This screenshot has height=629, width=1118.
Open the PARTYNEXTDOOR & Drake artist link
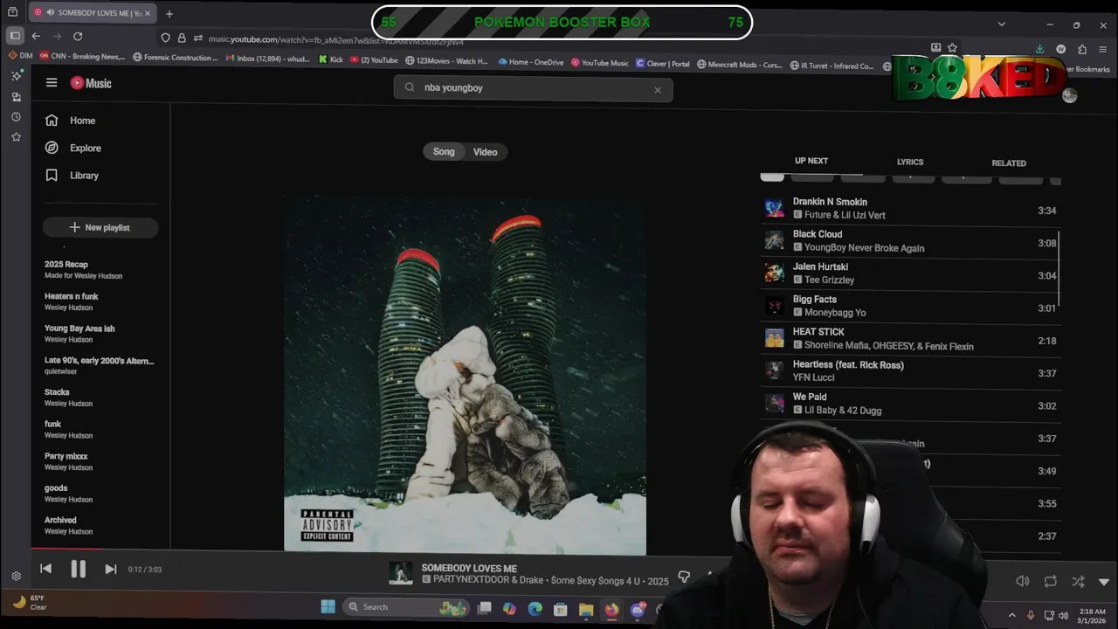(488, 581)
